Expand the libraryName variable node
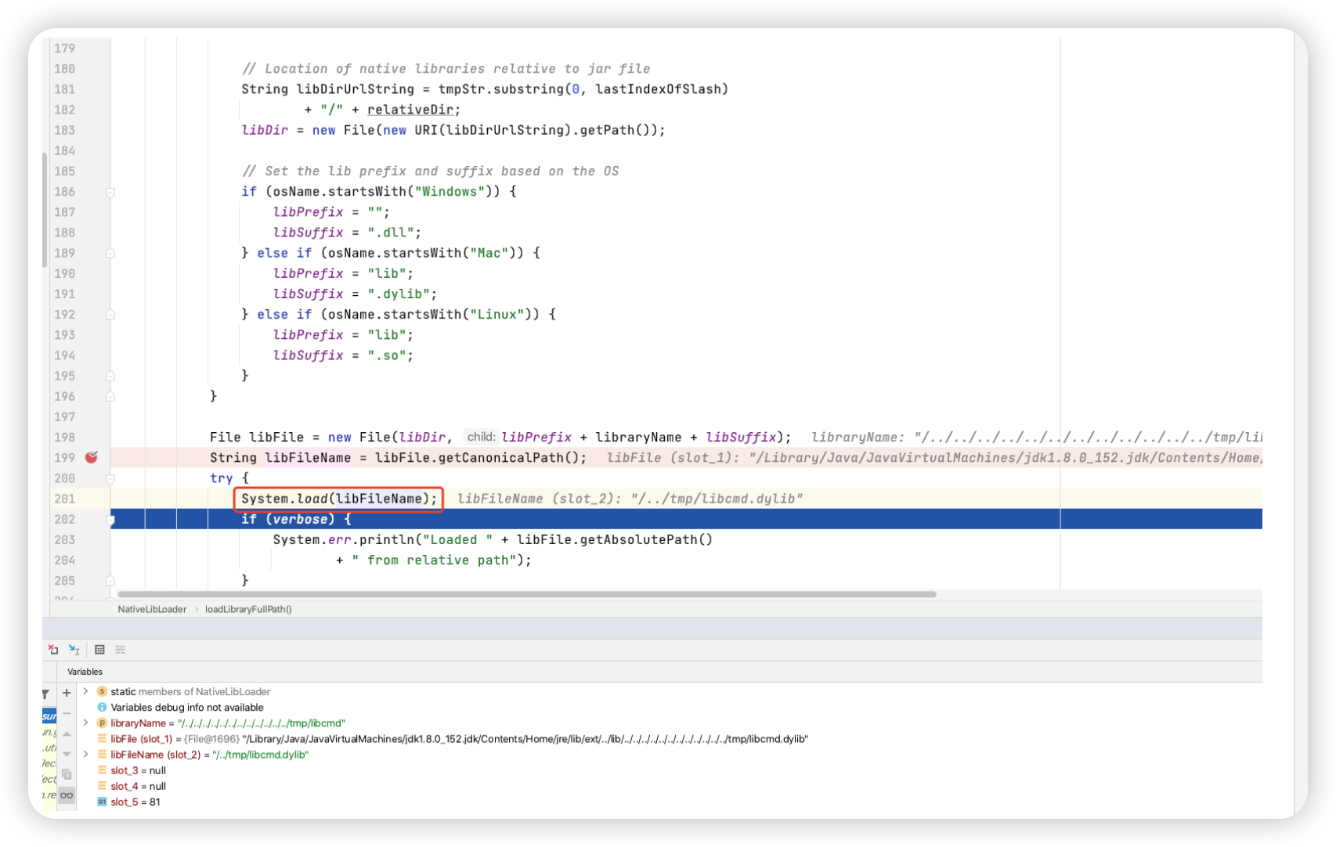The height and width of the screenshot is (847, 1336). (x=86, y=723)
